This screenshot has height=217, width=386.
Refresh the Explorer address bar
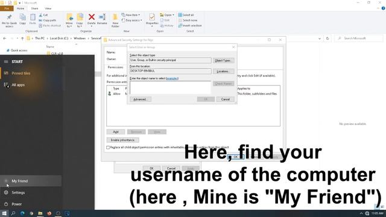[327, 39]
